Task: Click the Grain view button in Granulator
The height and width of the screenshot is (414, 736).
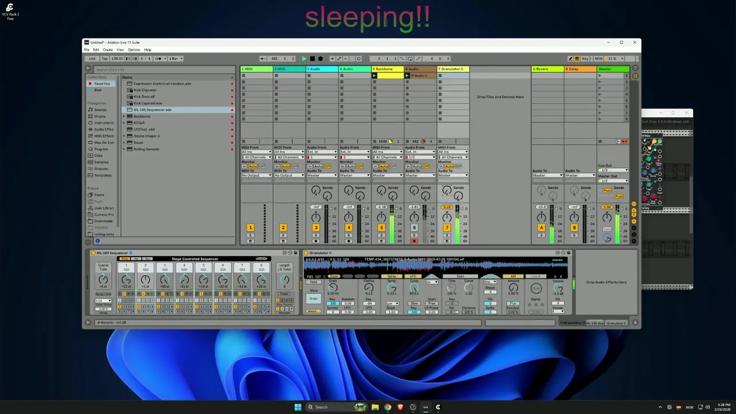Action: point(313,298)
